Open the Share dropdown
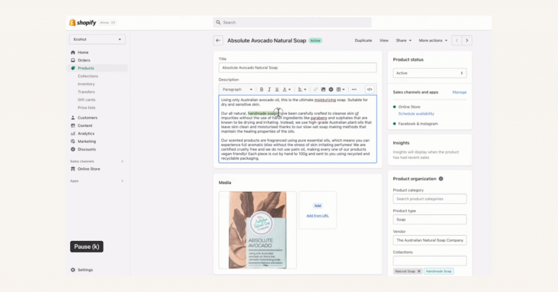The width and height of the screenshot is (558, 292). [404, 40]
